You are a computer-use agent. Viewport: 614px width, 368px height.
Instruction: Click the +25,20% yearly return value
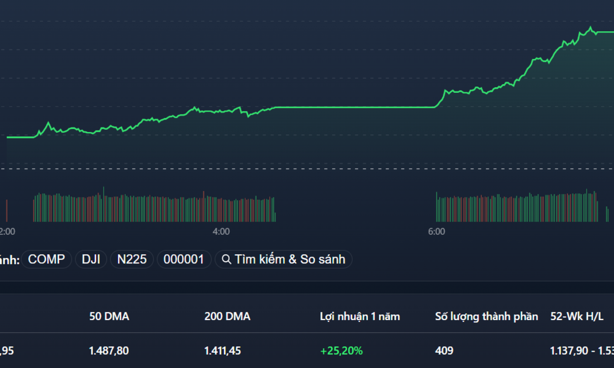click(342, 351)
